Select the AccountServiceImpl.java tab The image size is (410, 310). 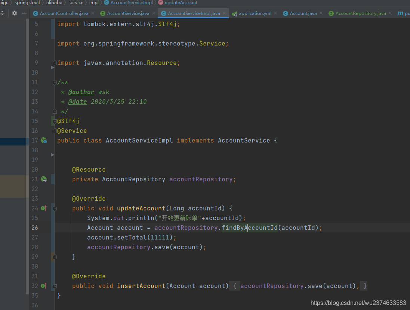coord(194,13)
